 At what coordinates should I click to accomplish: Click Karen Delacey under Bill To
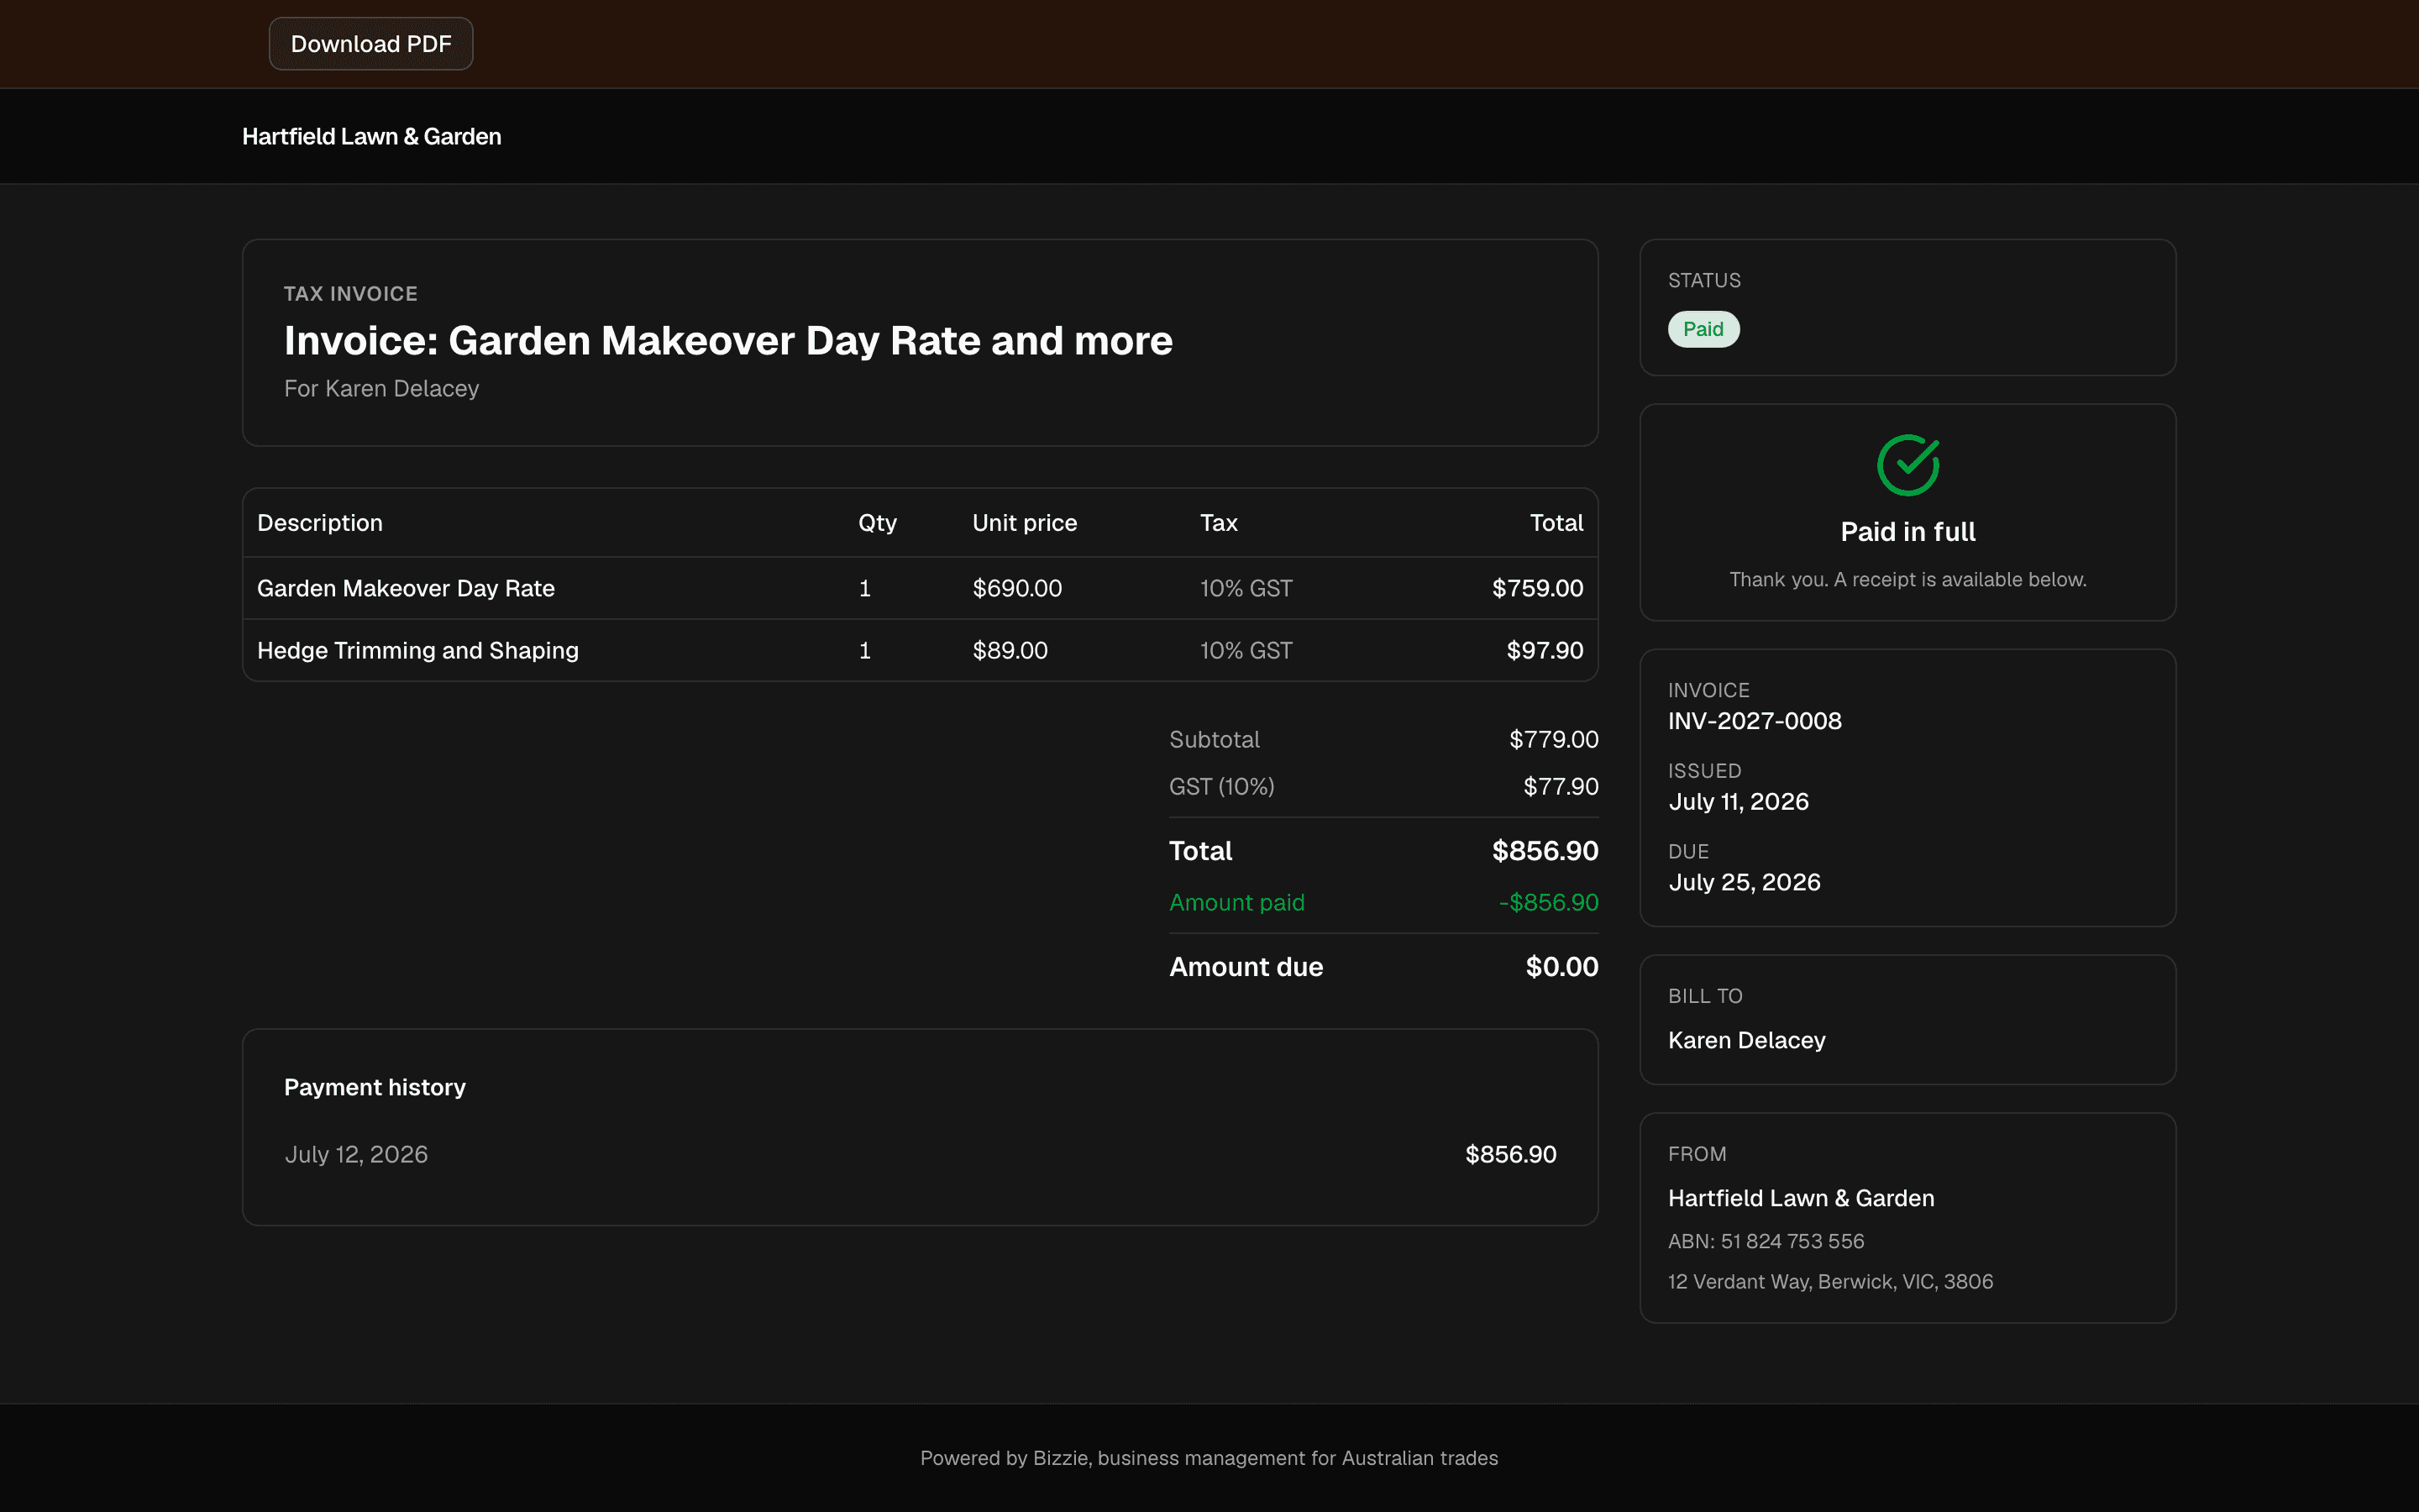tap(1746, 1040)
